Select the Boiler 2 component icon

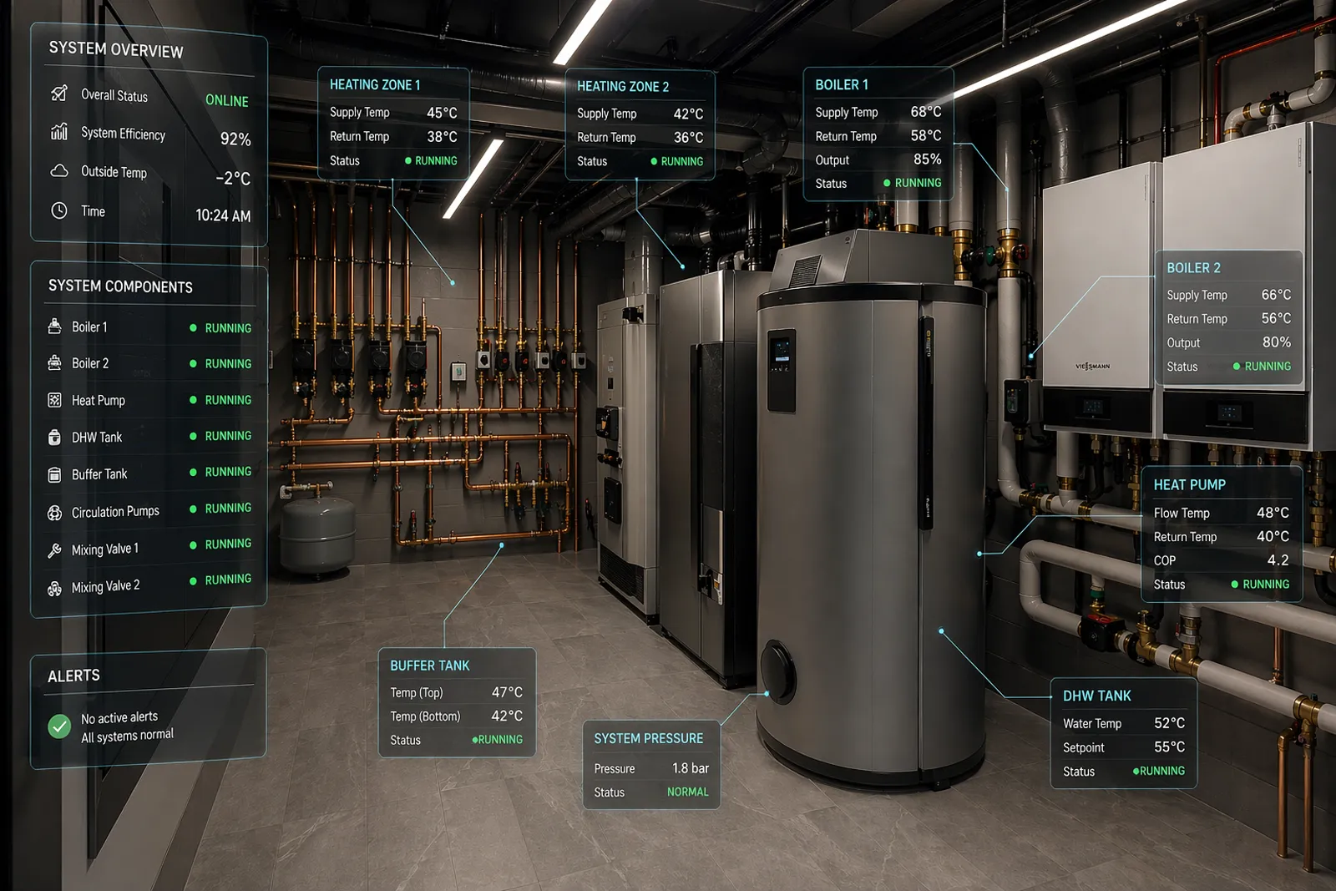coord(54,362)
